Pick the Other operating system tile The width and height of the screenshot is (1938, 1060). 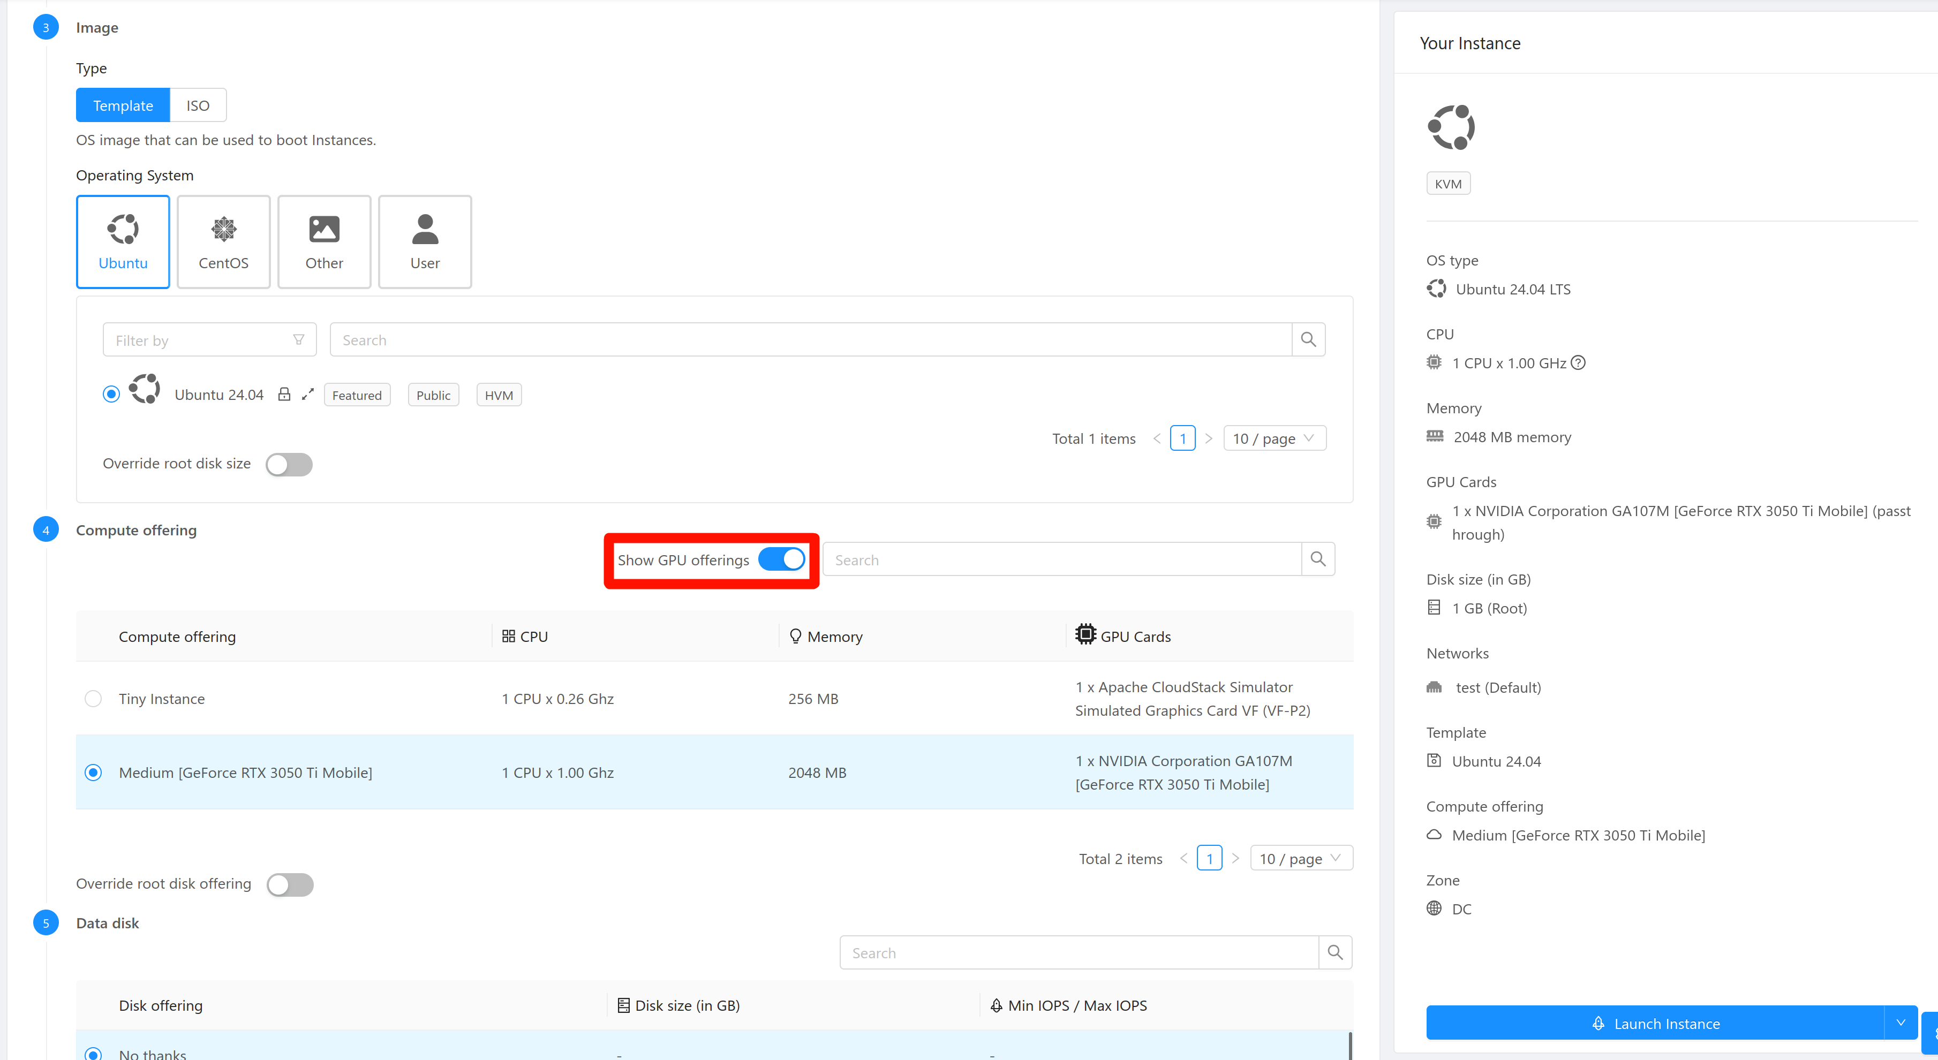(x=325, y=241)
